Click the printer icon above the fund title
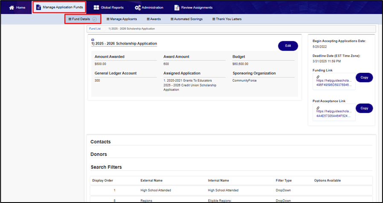The image size is (383, 203). coord(93,40)
